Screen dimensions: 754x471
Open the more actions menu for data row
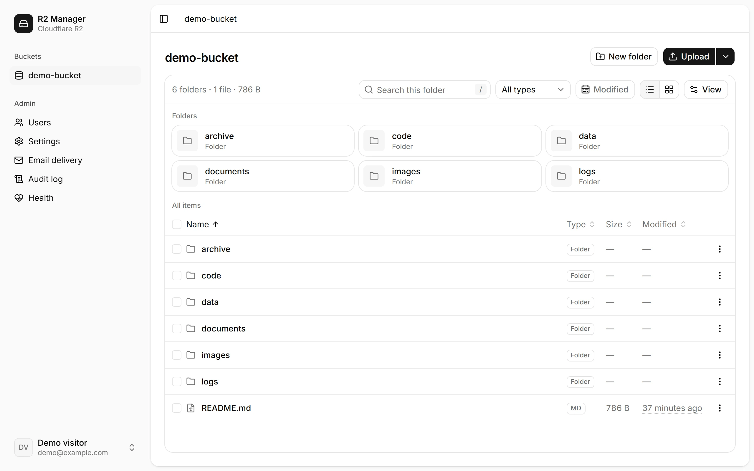pyautogui.click(x=720, y=302)
